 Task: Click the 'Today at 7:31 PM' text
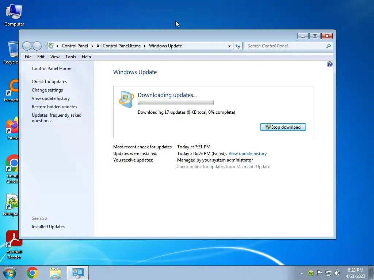[194, 147]
